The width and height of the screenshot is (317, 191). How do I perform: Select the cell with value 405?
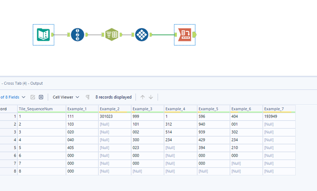point(82,147)
